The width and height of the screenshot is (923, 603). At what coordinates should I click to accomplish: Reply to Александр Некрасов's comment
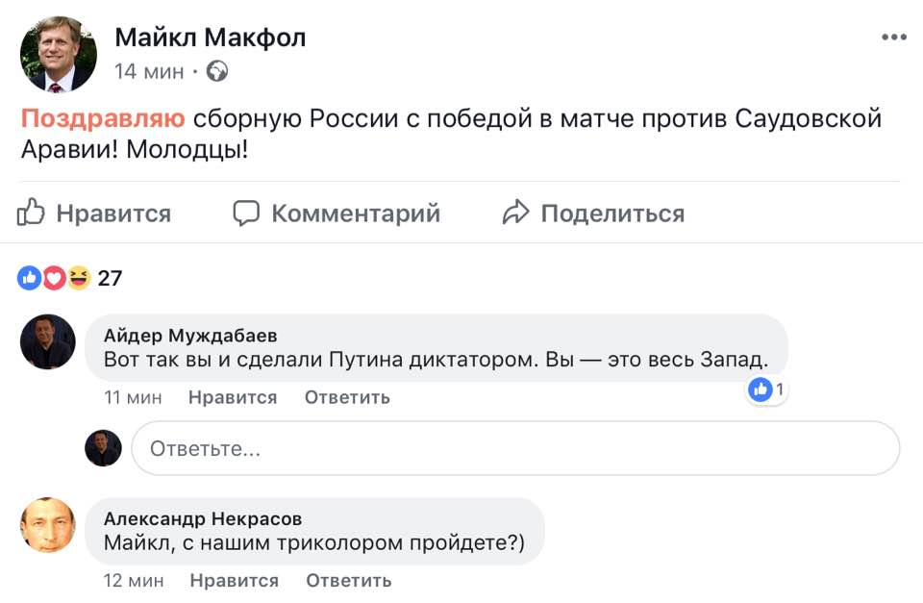pos(349,580)
